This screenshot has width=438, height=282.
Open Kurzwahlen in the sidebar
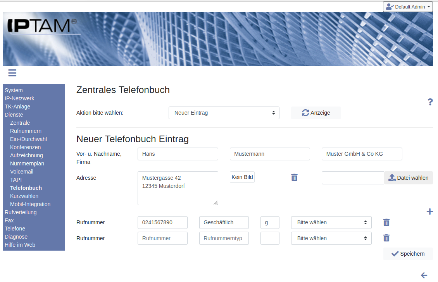click(x=24, y=196)
